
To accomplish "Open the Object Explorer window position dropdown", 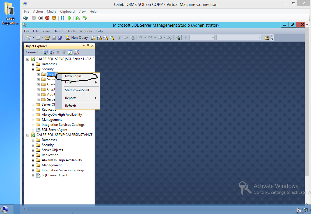I will click(83, 46).
